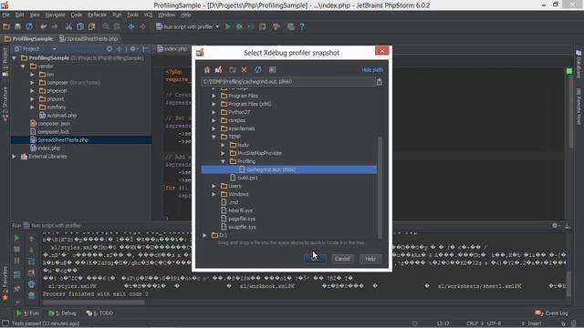Click the red Delete icon in dialog toolbar
Image resolution: width=584 pixels, height=328 pixels.
click(x=245, y=70)
